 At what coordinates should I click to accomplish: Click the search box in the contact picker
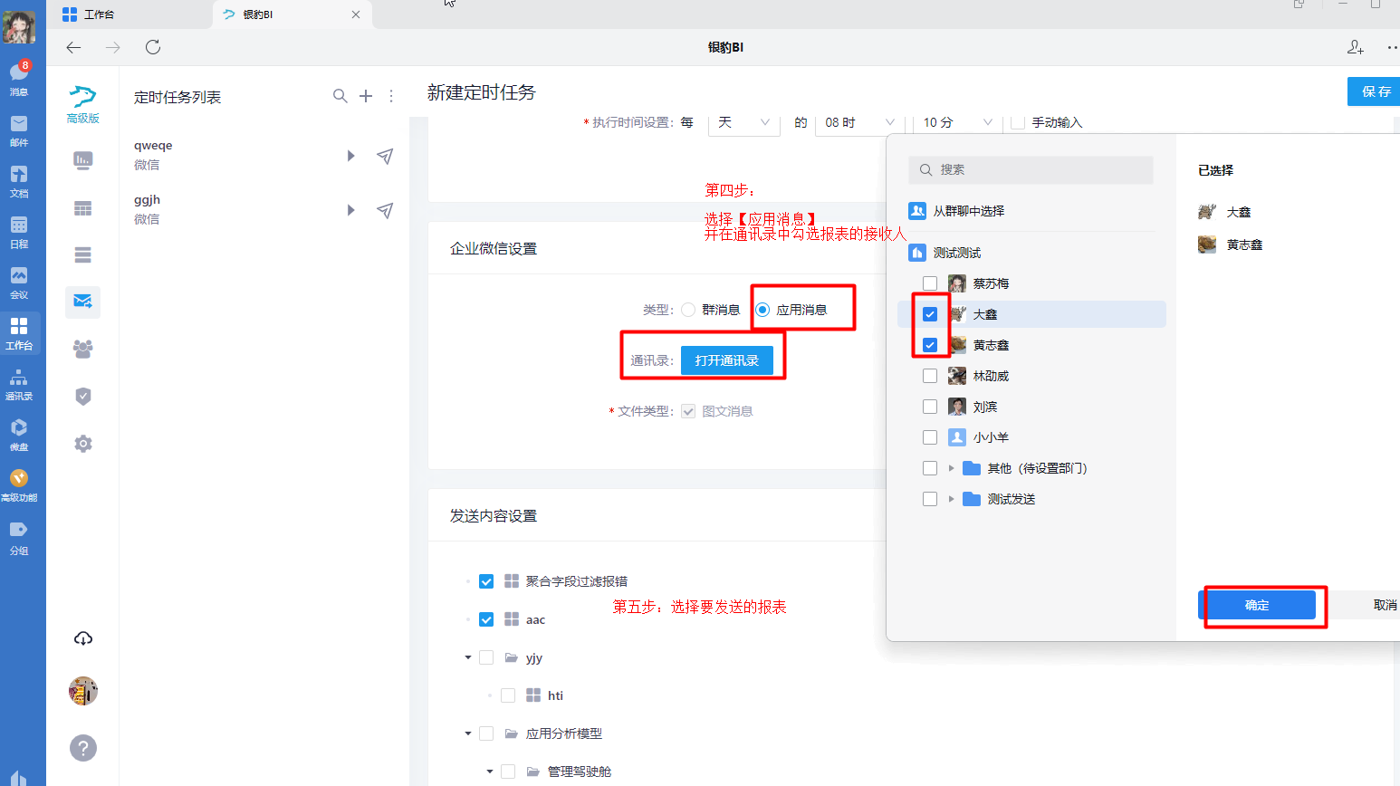tap(1031, 169)
